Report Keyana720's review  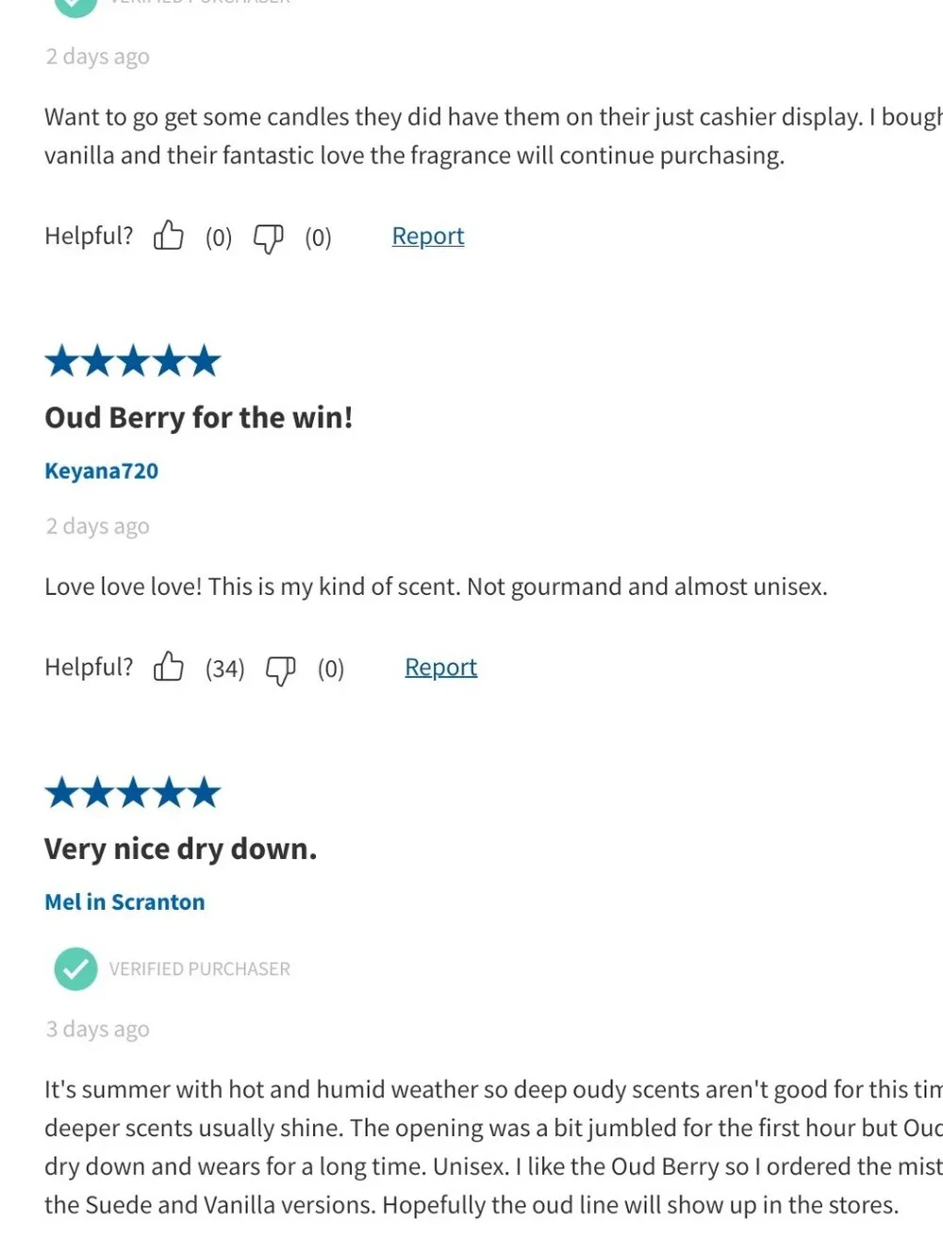point(440,668)
